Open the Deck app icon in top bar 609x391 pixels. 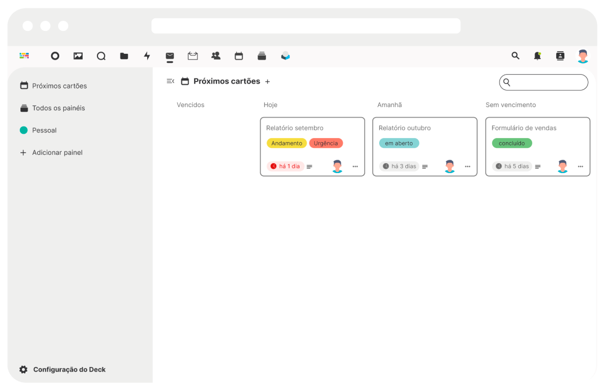262,56
